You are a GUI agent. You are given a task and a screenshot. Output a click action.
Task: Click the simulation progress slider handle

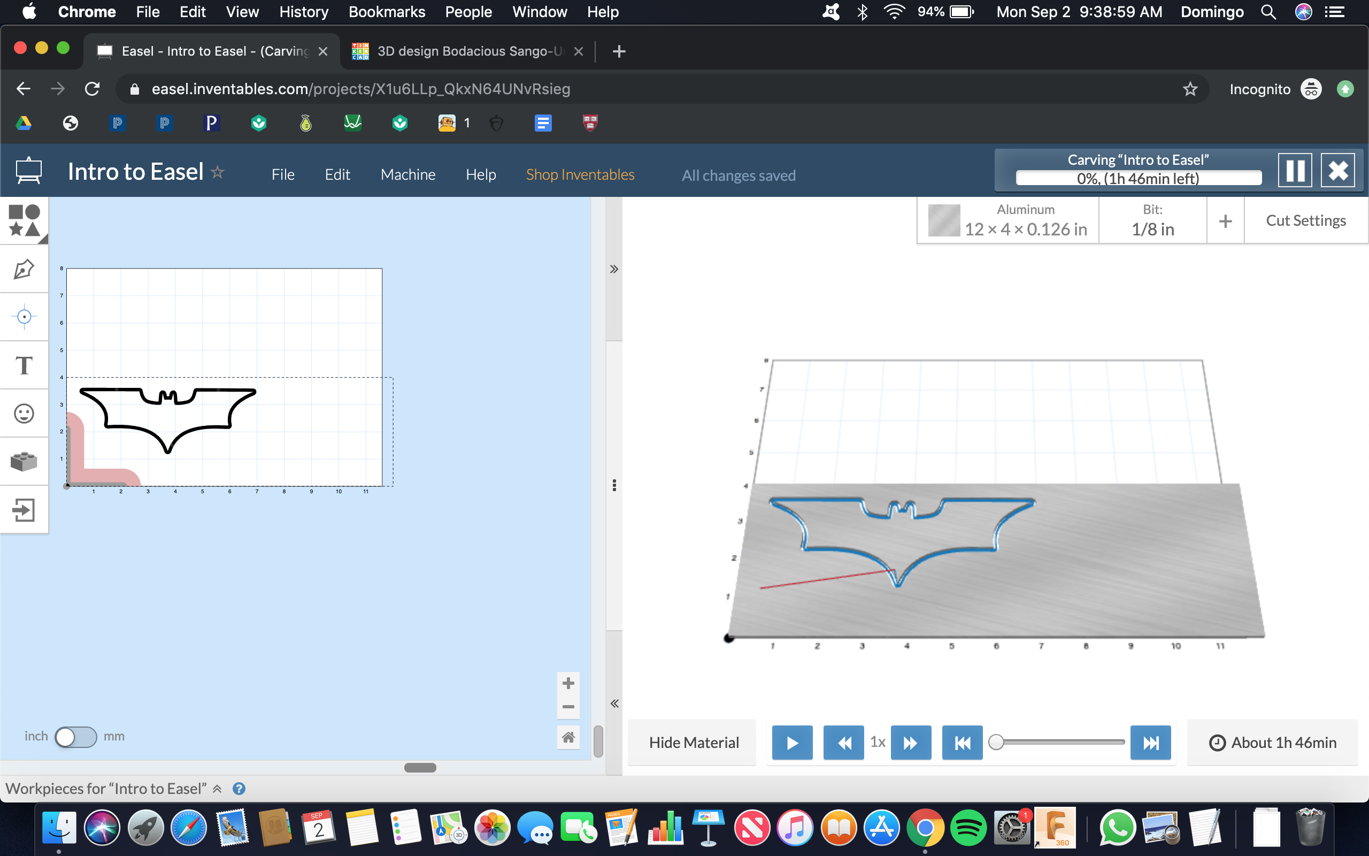coord(996,742)
